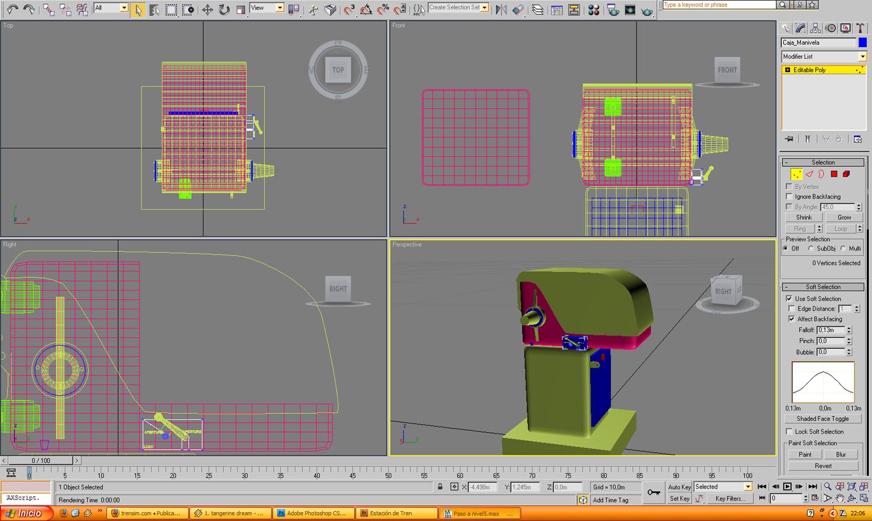Collapse the Soft Selection rollout

tap(823, 287)
